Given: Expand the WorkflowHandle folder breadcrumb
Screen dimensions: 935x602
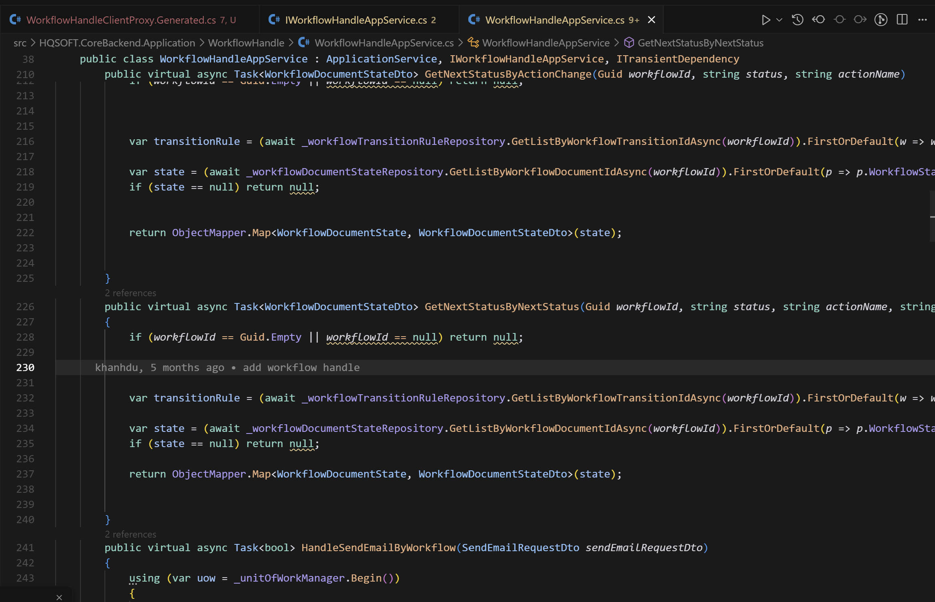Looking at the screenshot, I should (246, 43).
